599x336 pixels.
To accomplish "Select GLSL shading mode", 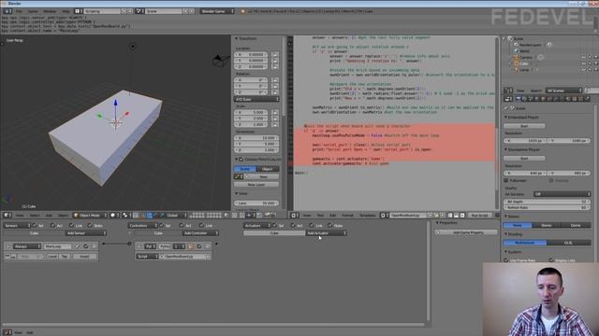I will click(x=569, y=243).
